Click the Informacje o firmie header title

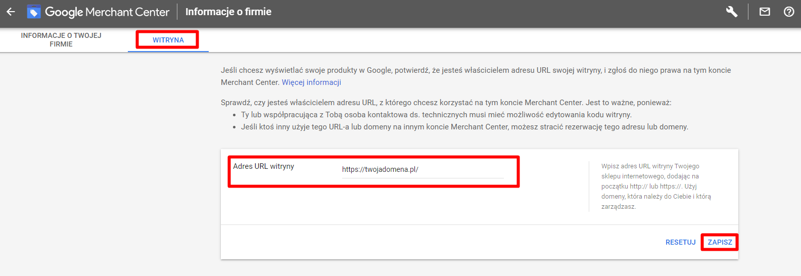coord(228,12)
